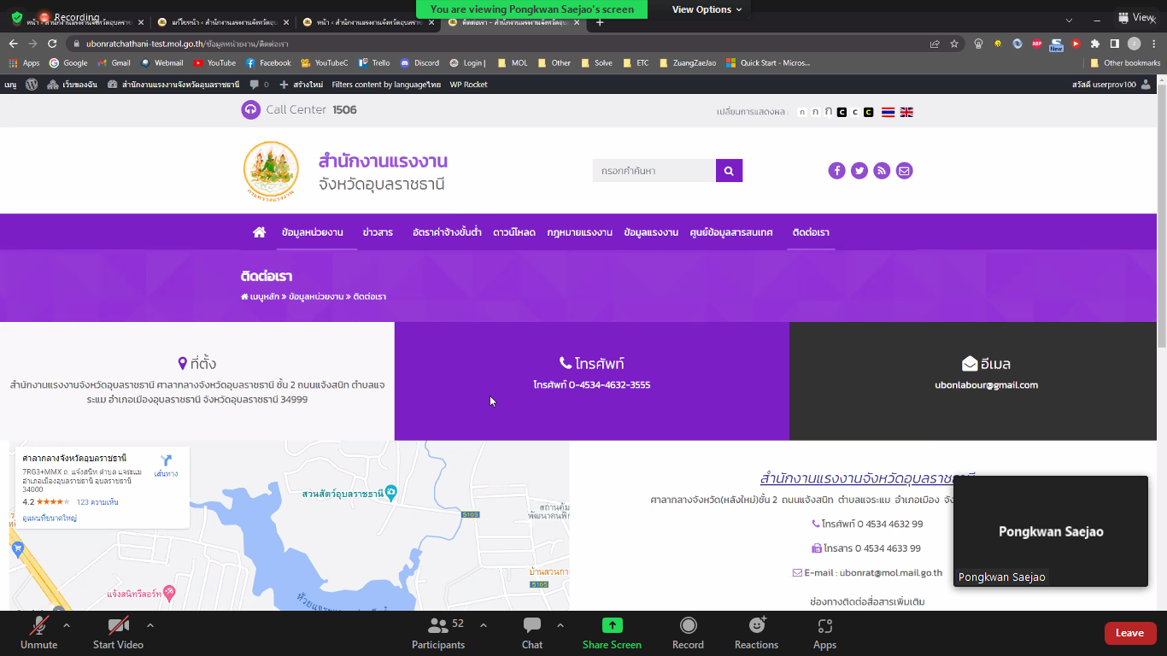Open the MOL bookmarks folder
Screen dimensions: 1167x656
point(513,62)
